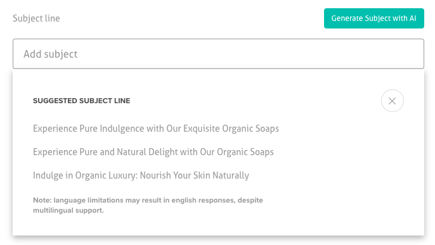Click Organic Soaps ending the second suggestion
The image size is (435, 245).
pyautogui.click(x=245, y=152)
